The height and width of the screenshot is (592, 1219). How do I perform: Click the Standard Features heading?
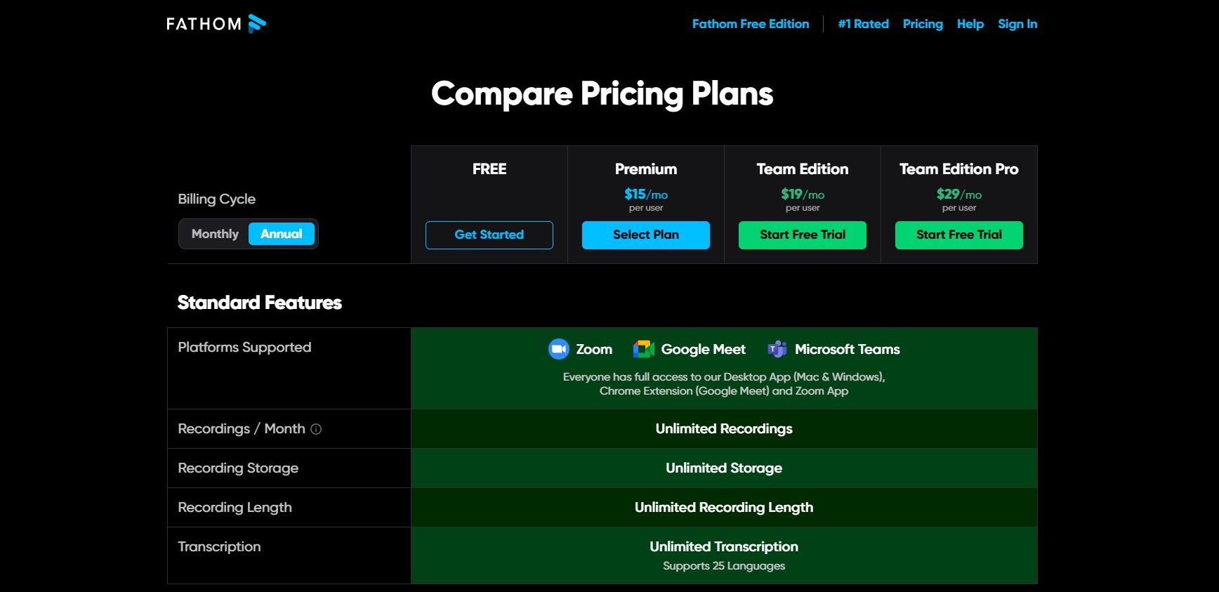(260, 303)
